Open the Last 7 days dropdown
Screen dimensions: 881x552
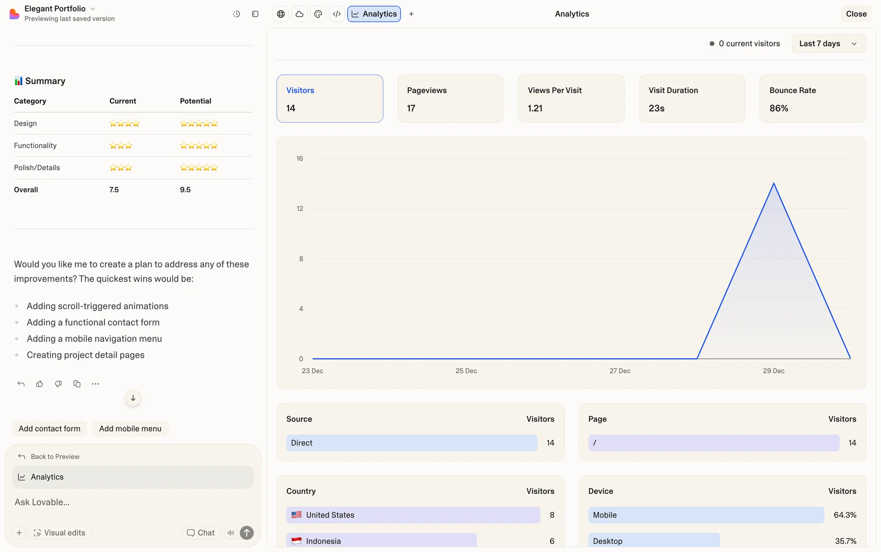[828, 44]
